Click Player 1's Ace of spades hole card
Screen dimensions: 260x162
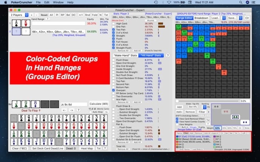coord(16,23)
